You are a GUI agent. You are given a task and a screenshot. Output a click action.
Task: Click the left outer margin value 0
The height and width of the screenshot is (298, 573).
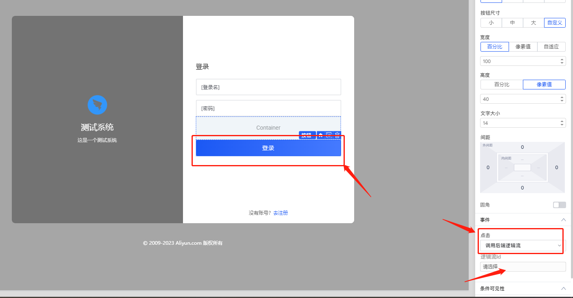click(488, 167)
